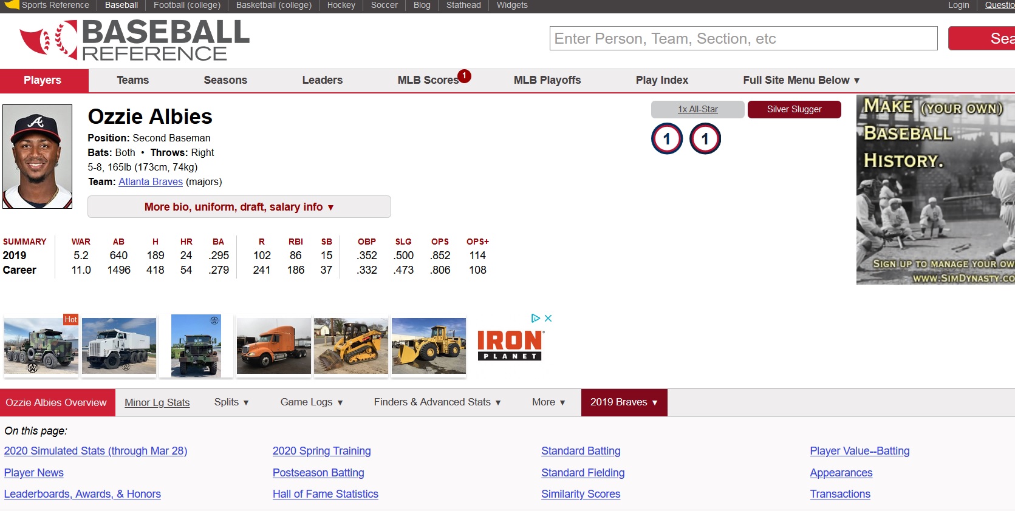The width and height of the screenshot is (1015, 511).
Task: Go to Hockey site
Action: tap(341, 5)
